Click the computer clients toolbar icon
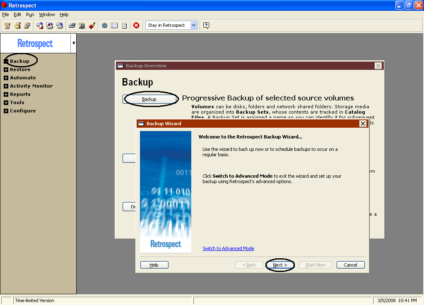The image size is (424, 305). point(82,25)
